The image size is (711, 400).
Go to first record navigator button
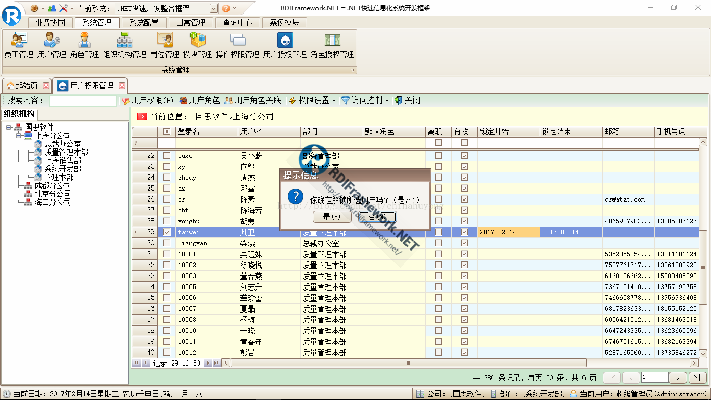tap(136, 363)
